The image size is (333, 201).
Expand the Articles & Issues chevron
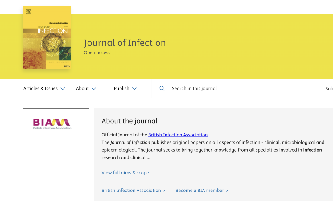(x=63, y=89)
